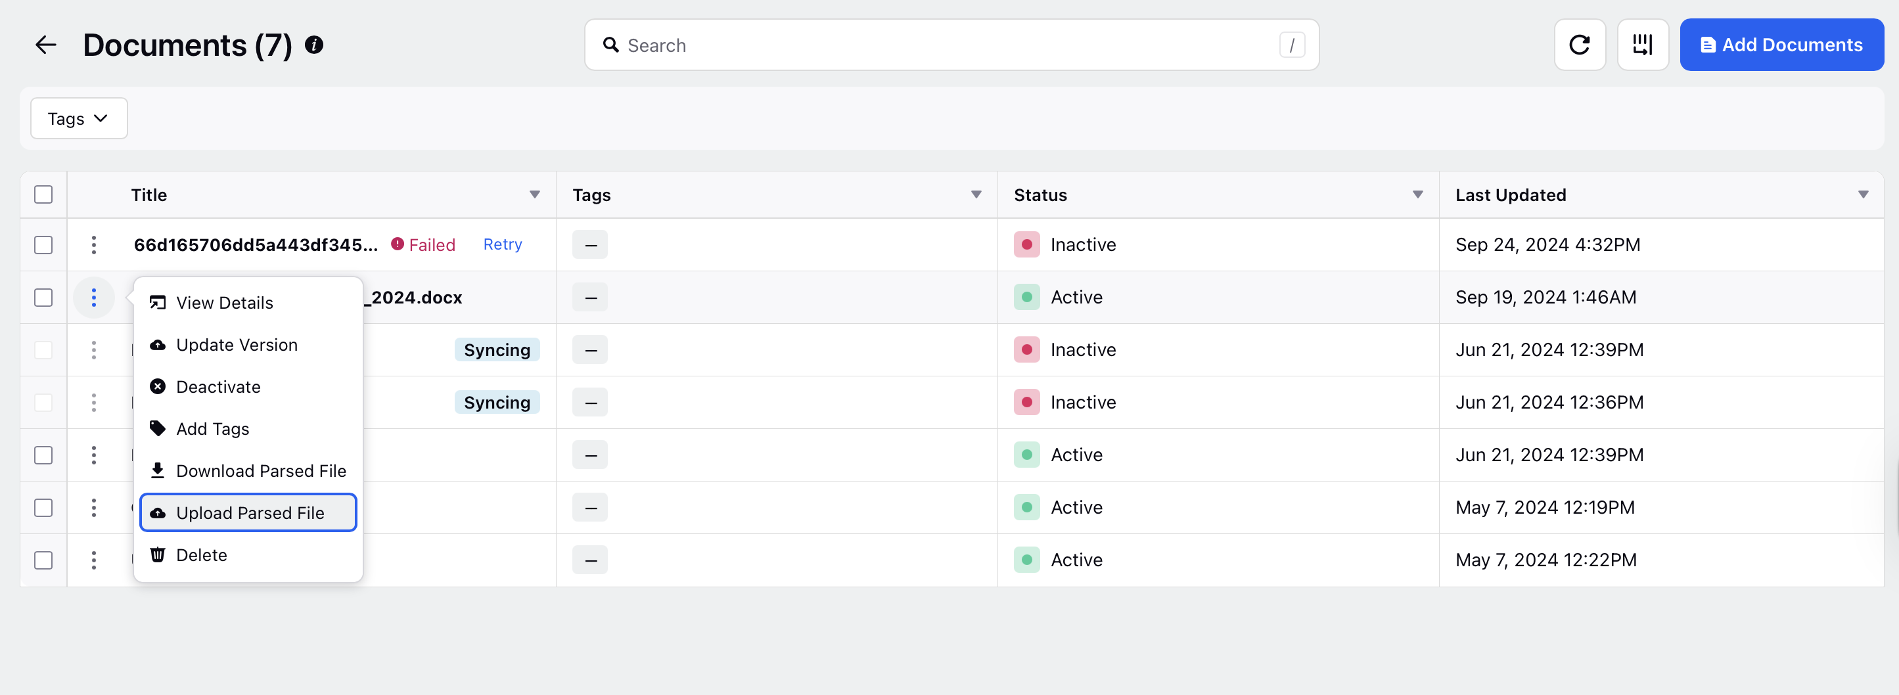Click the magnifier icon in search box
Screen dimensions: 1899x695
click(610, 45)
